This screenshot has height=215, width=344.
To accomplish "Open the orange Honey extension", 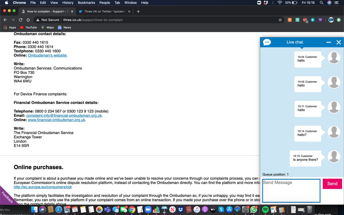I will click(x=290, y=20).
